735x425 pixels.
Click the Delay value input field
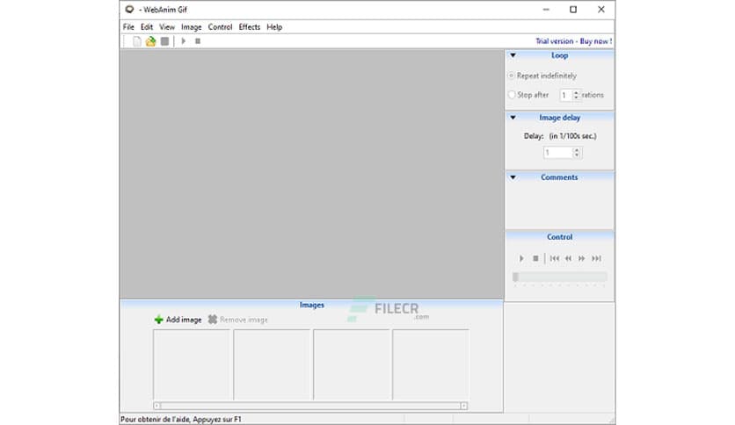[x=558, y=153]
